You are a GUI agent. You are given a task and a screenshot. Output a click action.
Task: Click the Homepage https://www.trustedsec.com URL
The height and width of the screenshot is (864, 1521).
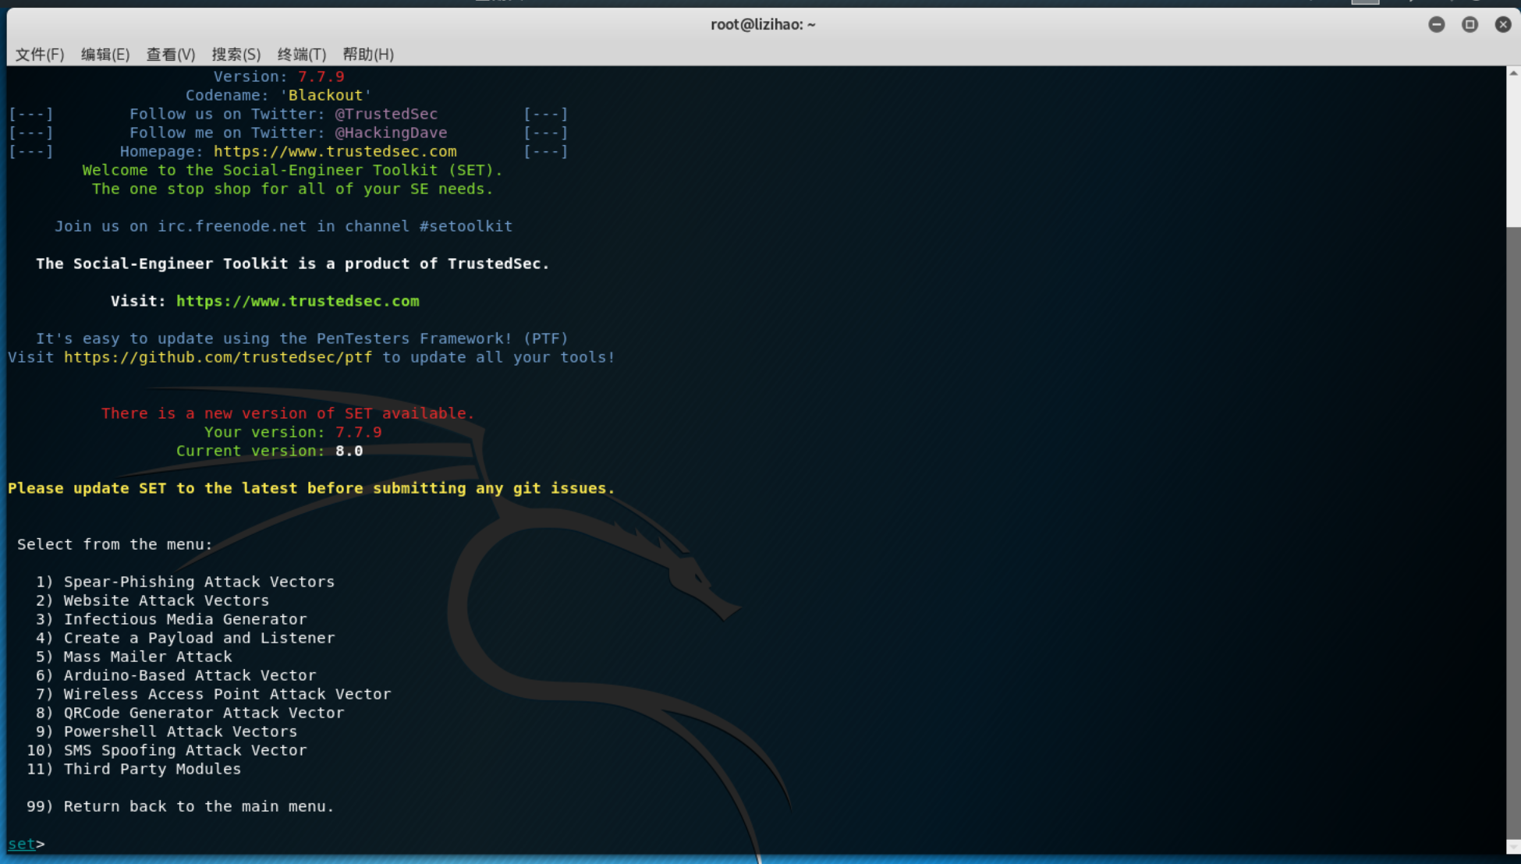tap(335, 151)
